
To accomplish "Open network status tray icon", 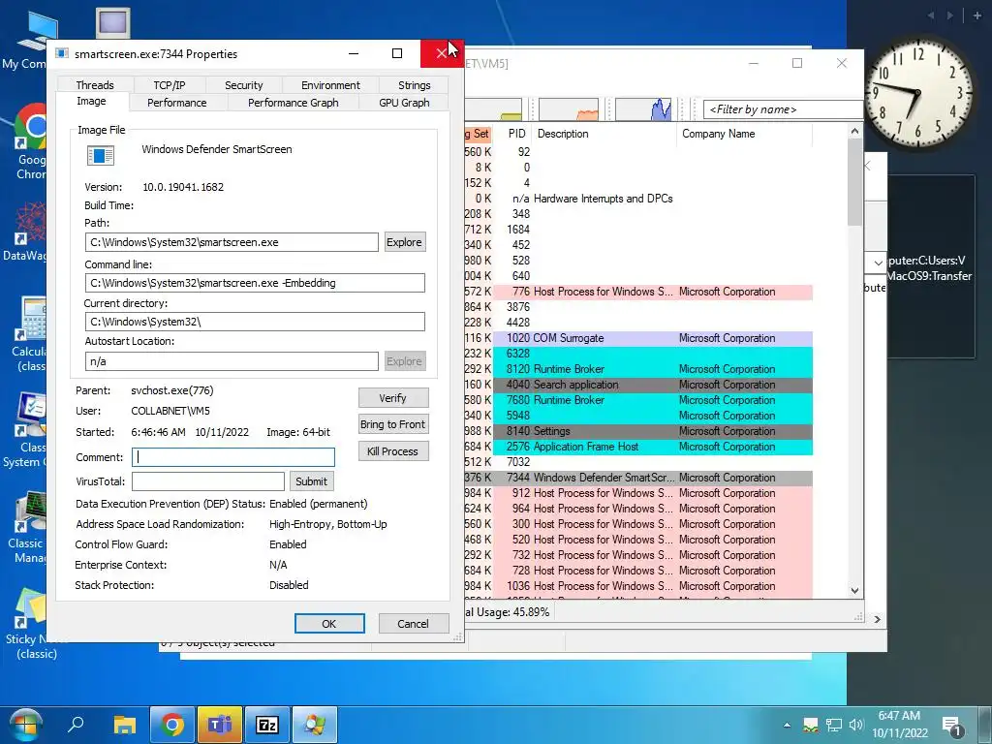I will click(834, 725).
